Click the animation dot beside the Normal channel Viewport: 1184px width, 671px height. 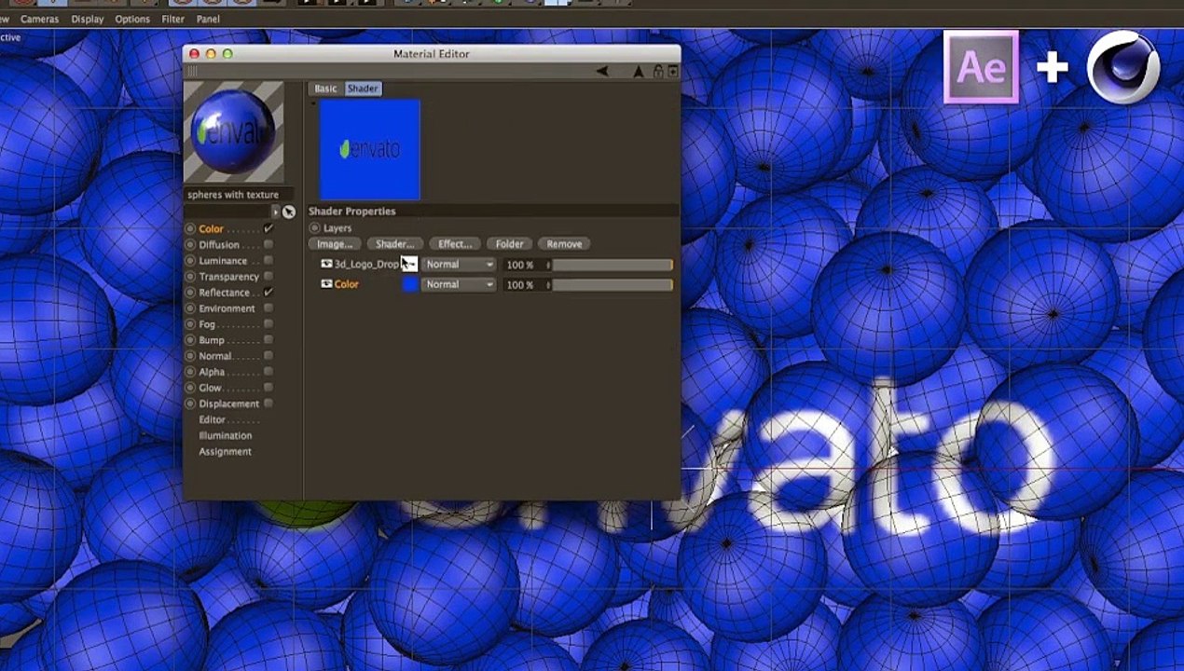pyautogui.click(x=190, y=356)
